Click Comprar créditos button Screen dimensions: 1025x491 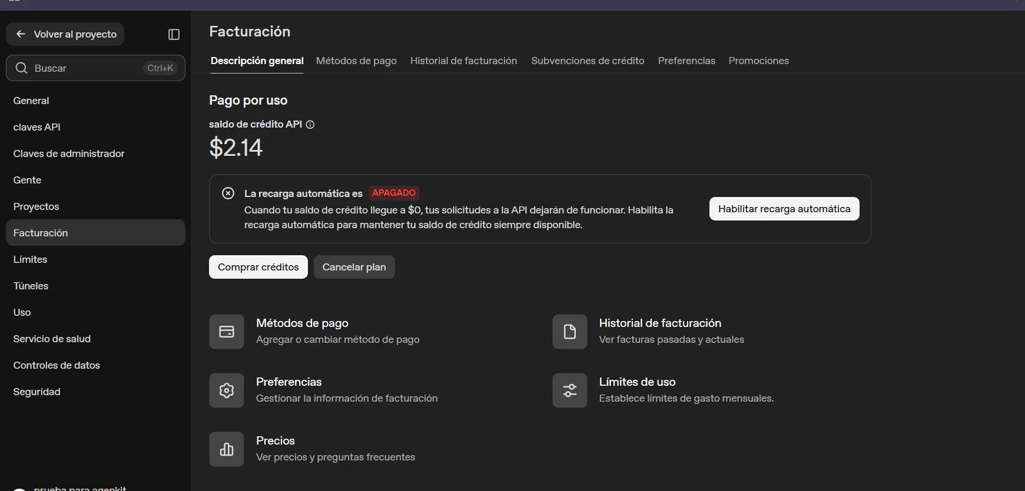click(258, 267)
